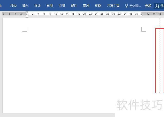Click the ruler at mark 30
164x117 pixels.
pyautogui.click(x=114, y=14)
